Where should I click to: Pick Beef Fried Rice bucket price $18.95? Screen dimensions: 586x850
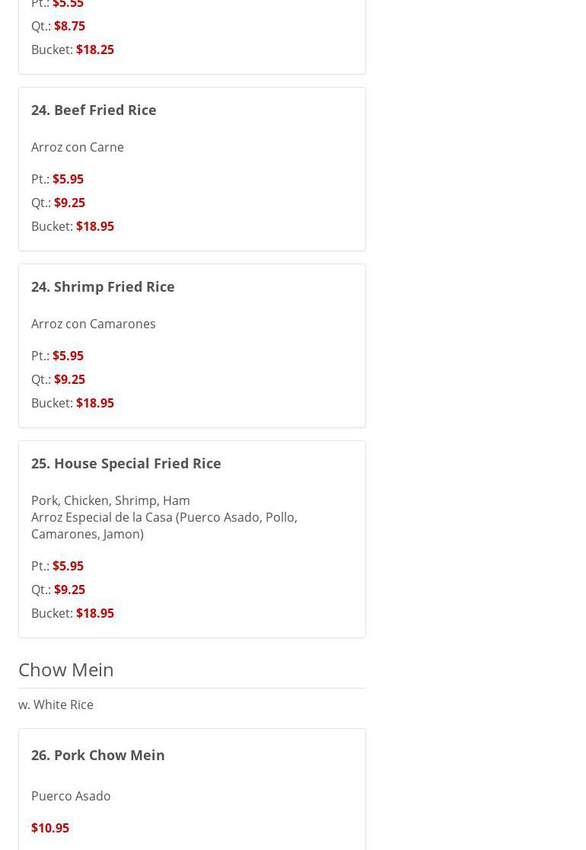tap(94, 226)
